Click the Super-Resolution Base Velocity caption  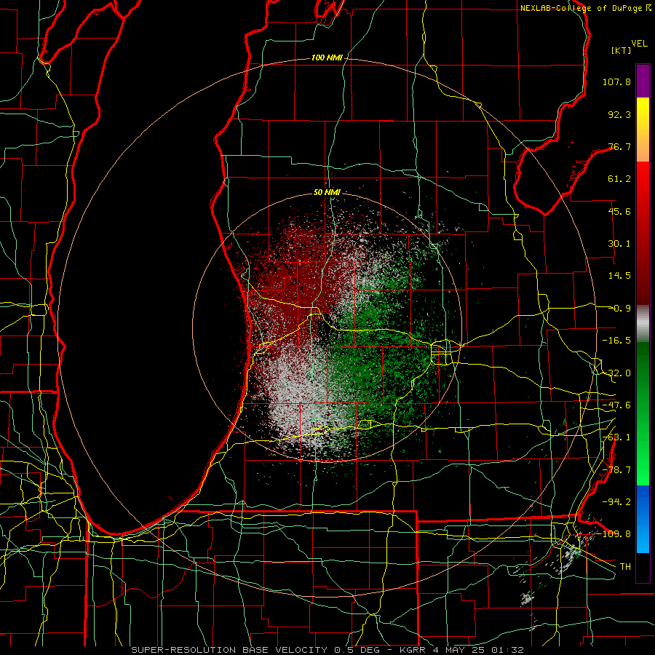[x=327, y=650]
